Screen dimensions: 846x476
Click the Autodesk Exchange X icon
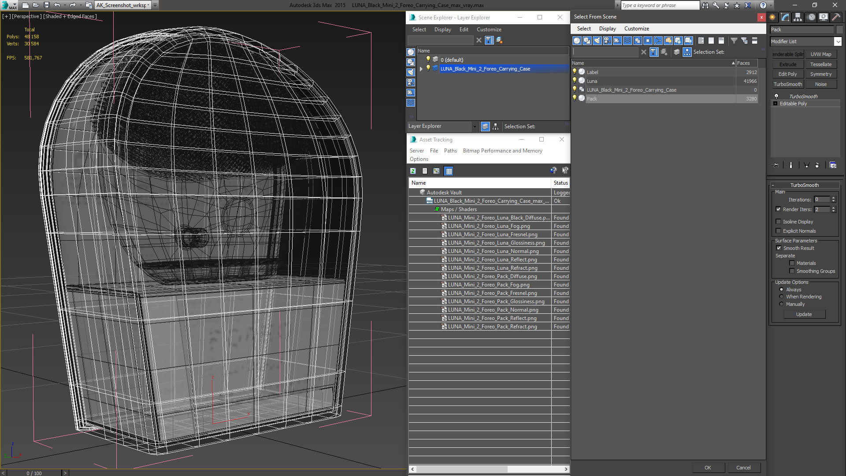pyautogui.click(x=748, y=5)
